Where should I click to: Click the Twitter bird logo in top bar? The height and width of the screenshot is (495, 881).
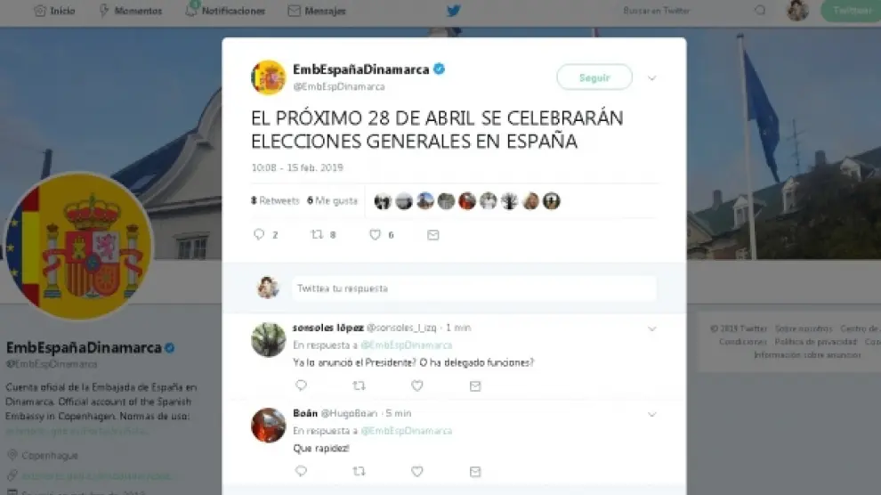454,11
